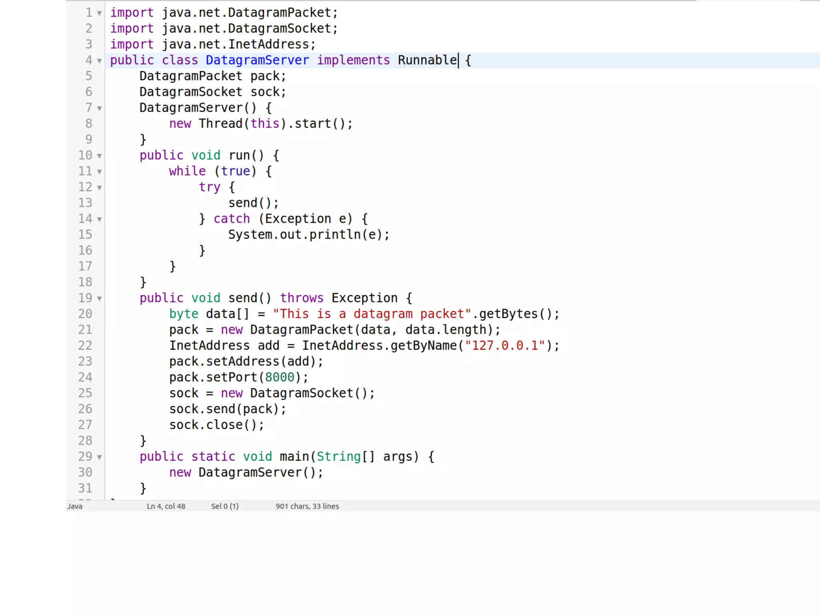The height and width of the screenshot is (615, 820).
Task: Fold the DatagramServer() constructor at line 7
Action: pyautogui.click(x=99, y=109)
